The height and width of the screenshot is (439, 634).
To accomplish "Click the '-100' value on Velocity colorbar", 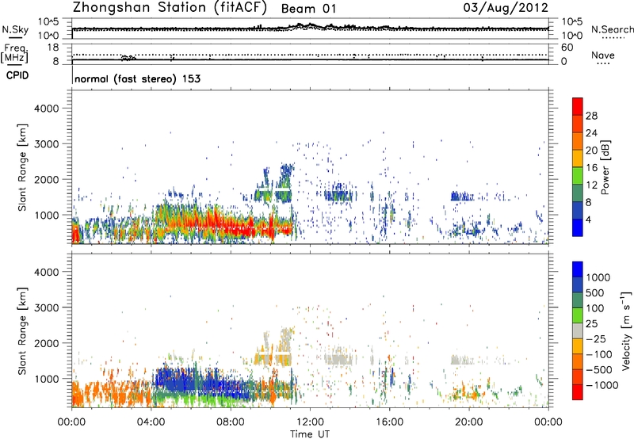I will [599, 354].
